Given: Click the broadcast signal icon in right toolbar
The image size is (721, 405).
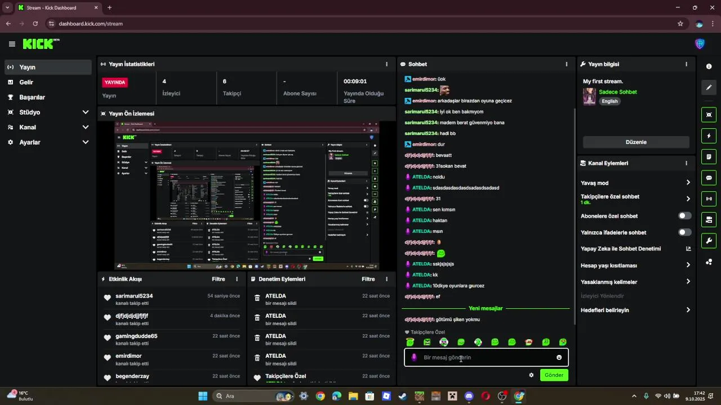Looking at the screenshot, I should point(709,199).
